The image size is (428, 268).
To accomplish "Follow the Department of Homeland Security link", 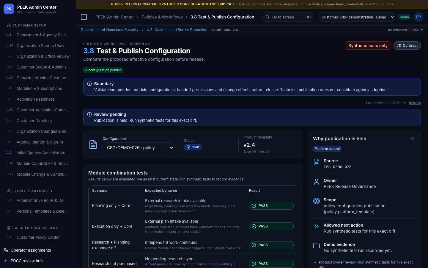I will click(109, 30).
